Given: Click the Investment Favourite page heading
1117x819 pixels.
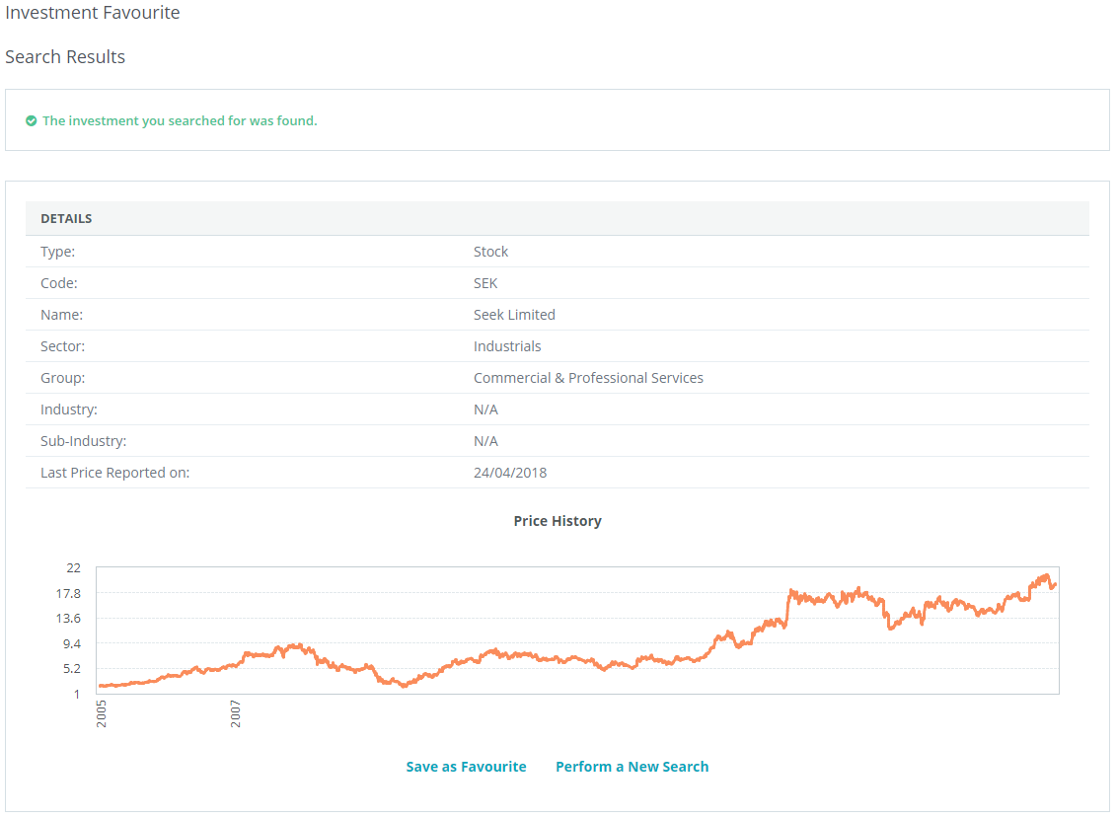Looking at the screenshot, I should tap(93, 13).
